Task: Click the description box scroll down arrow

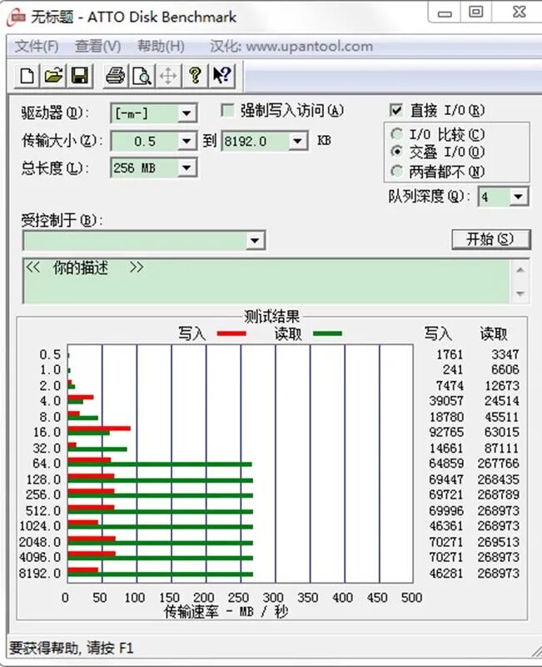Action: pyautogui.click(x=520, y=293)
